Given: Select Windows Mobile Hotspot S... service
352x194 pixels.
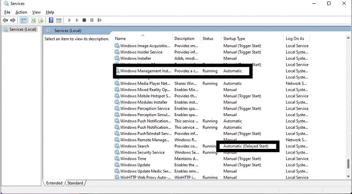Looking at the screenshot, I should [x=145, y=96].
